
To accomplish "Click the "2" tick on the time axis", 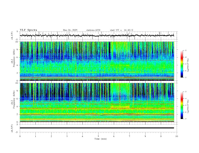I will coord(51,136).
